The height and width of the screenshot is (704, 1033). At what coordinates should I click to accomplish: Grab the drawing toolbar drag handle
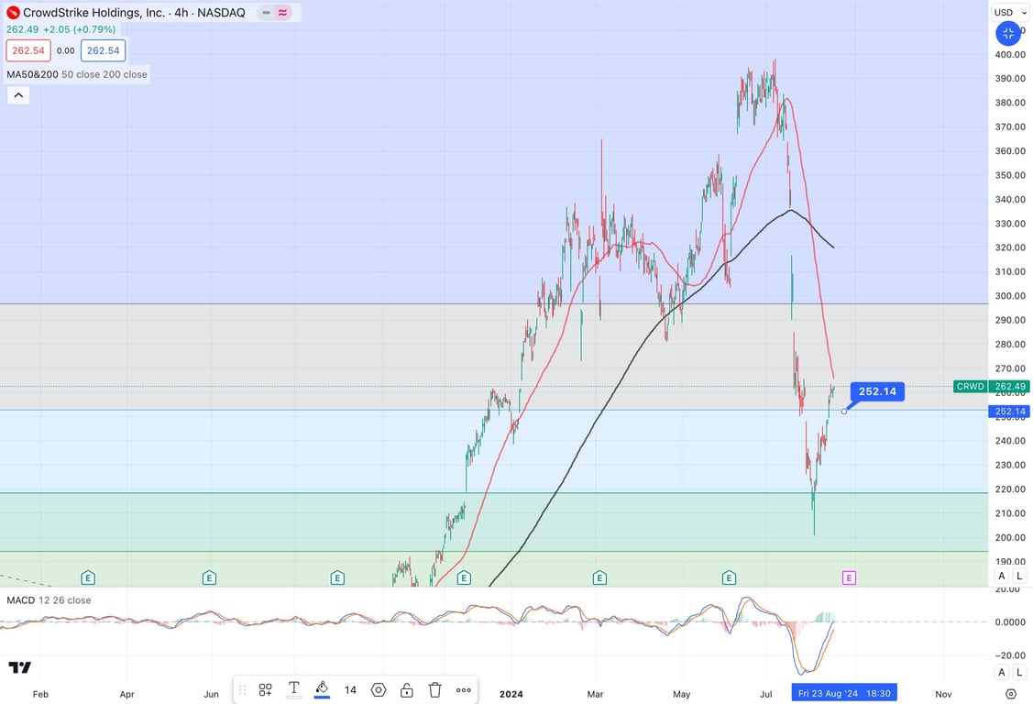tap(242, 689)
